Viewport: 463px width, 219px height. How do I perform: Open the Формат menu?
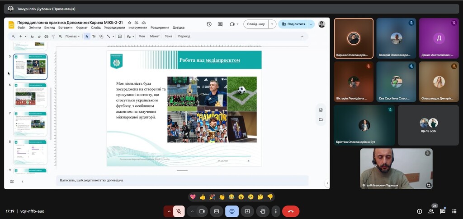click(x=82, y=27)
